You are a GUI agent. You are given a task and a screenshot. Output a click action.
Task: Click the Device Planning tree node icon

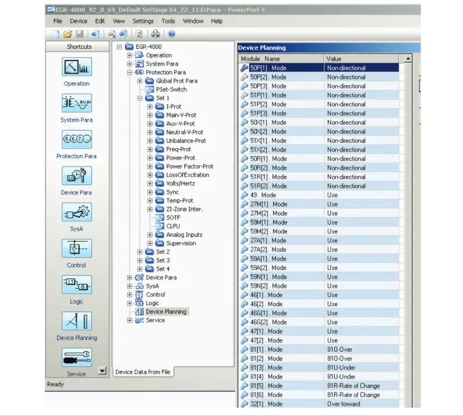pyautogui.click(x=139, y=312)
